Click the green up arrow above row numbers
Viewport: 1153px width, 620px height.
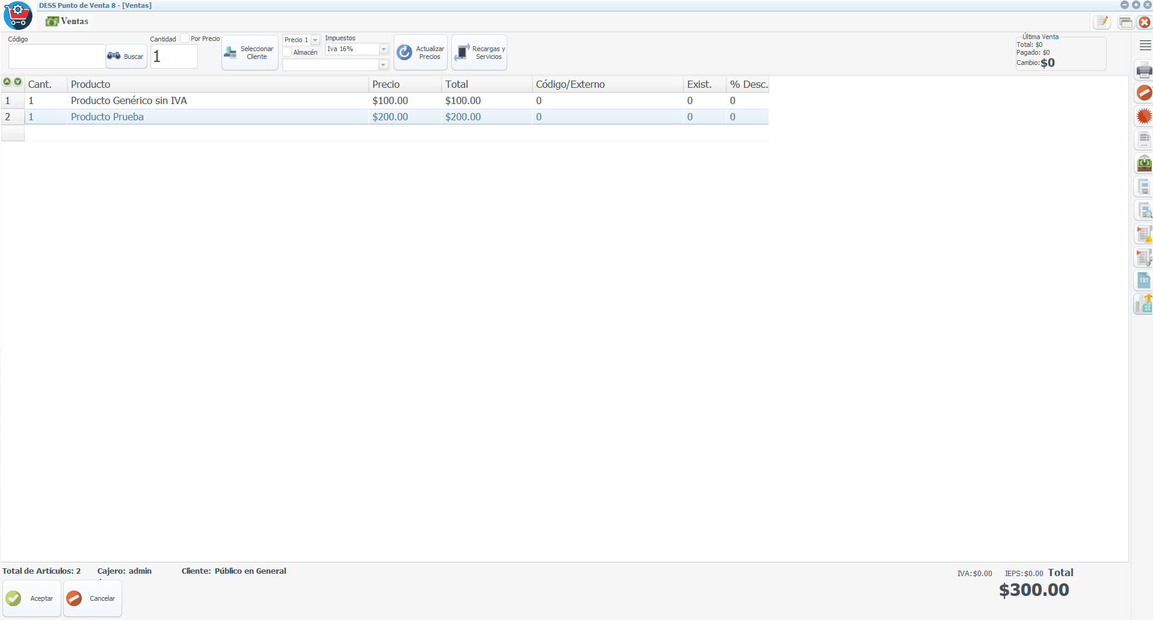click(x=7, y=82)
